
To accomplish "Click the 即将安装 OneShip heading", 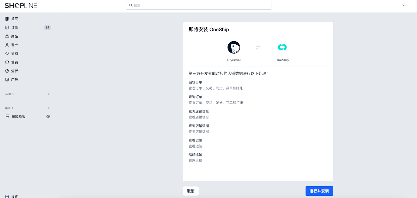I will pos(209,30).
